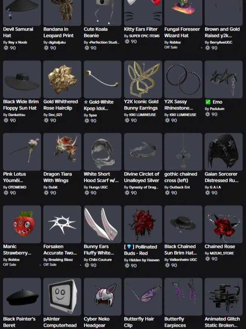Open the Manic Strawberry head thumbnail
The height and width of the screenshot is (329, 246).
pyautogui.click(x=22, y=224)
